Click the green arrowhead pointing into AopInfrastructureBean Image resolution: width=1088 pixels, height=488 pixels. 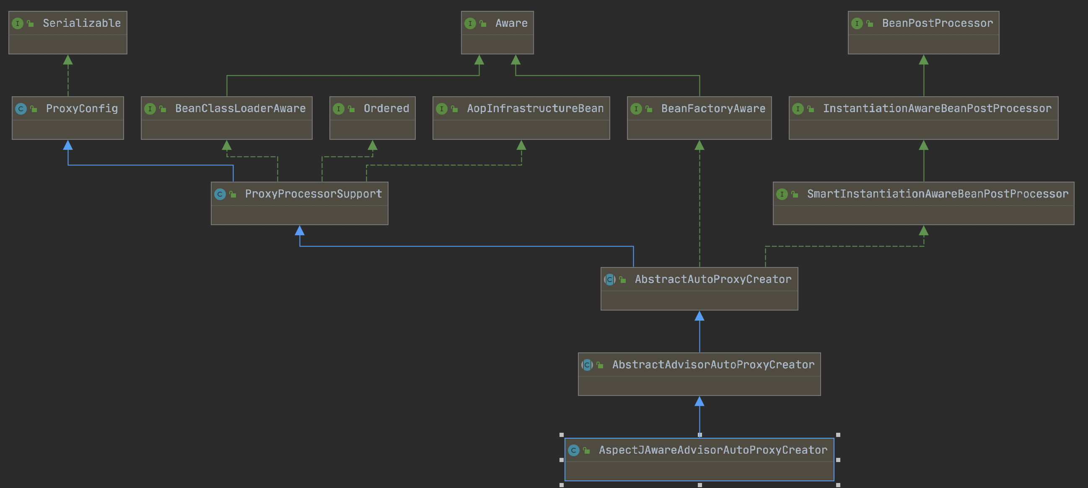(522, 145)
